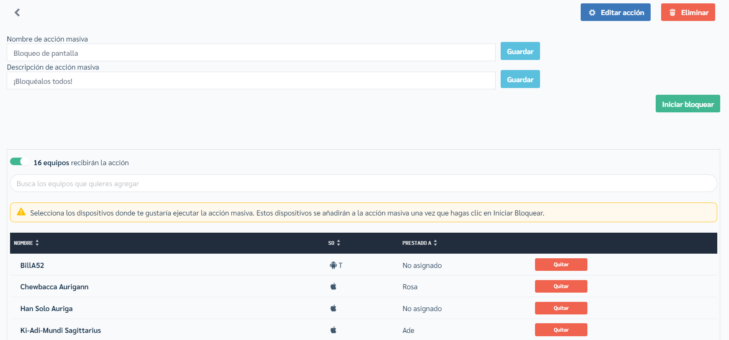Click the Apple icon in Chewbacca Aurigann row
Screen dimensions: 729x340
[x=333, y=287]
